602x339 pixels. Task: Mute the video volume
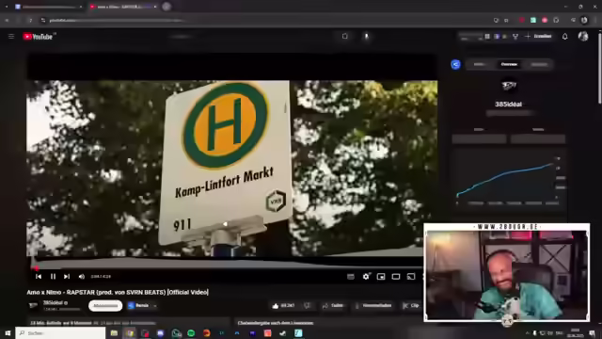coord(82,276)
